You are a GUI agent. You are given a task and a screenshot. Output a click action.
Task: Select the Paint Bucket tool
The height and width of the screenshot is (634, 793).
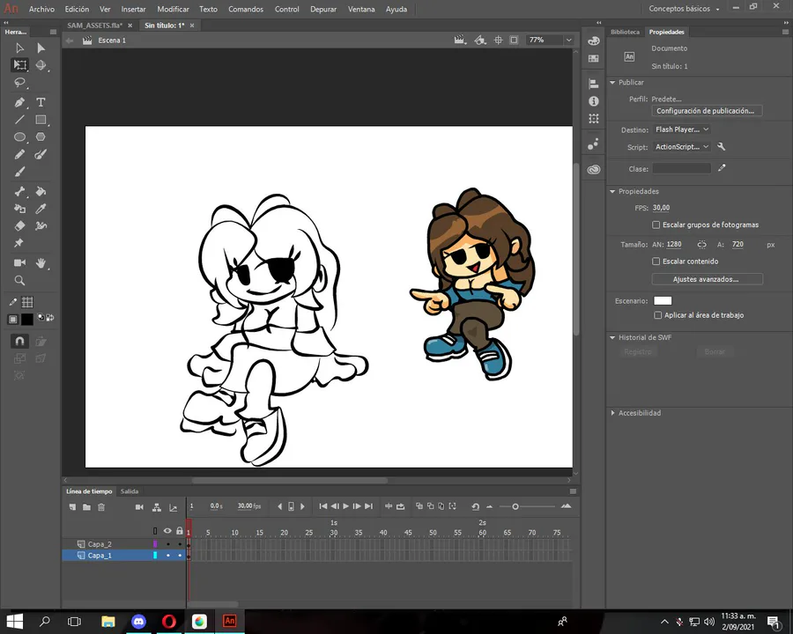[41, 192]
